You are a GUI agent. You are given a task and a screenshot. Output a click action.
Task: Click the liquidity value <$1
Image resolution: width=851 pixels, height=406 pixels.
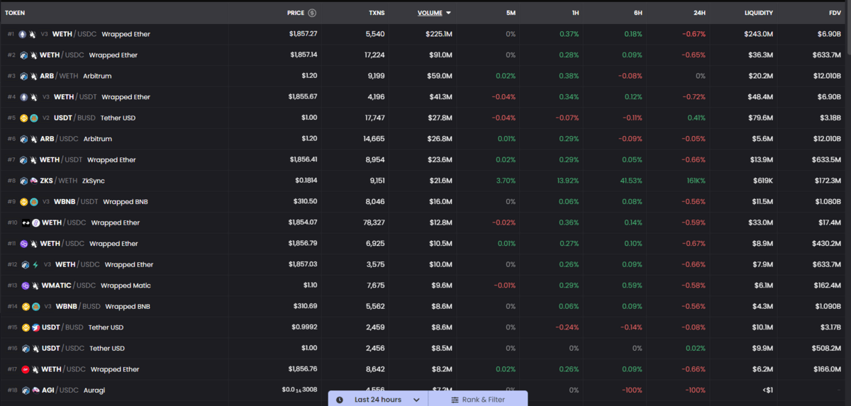(x=767, y=390)
